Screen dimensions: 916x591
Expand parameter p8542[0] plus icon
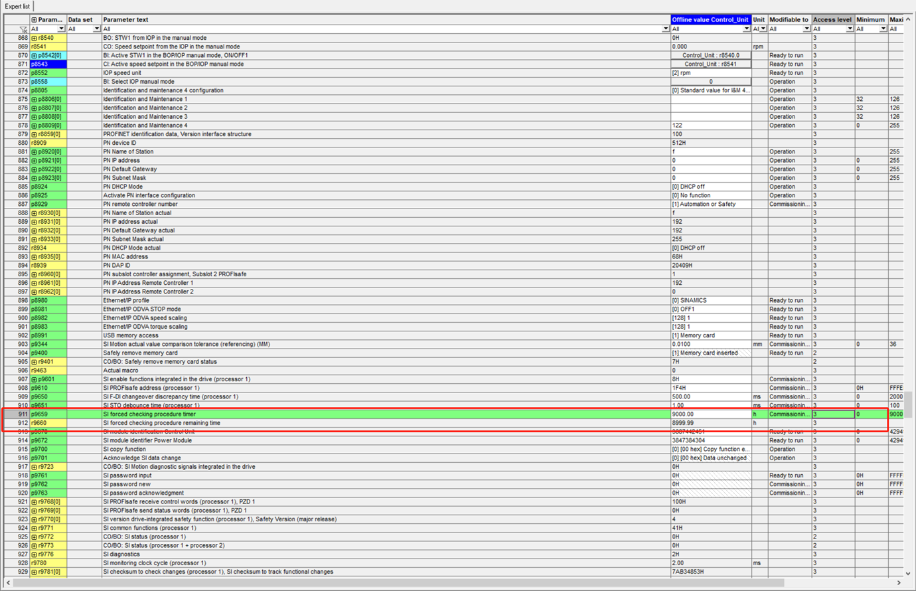pos(34,56)
